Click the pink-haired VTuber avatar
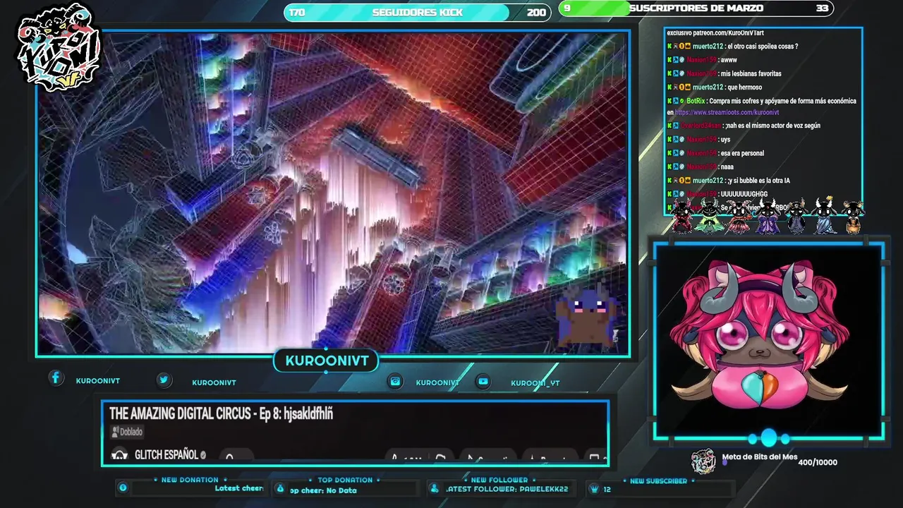Screen dimensions: 903x508 (x=759, y=336)
